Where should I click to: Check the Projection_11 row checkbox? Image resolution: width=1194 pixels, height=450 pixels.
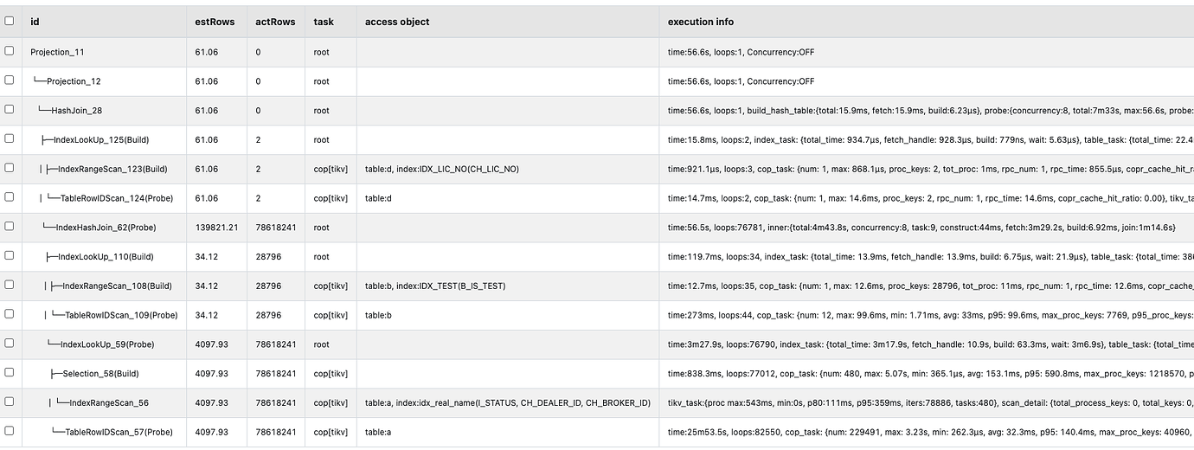[x=10, y=51]
